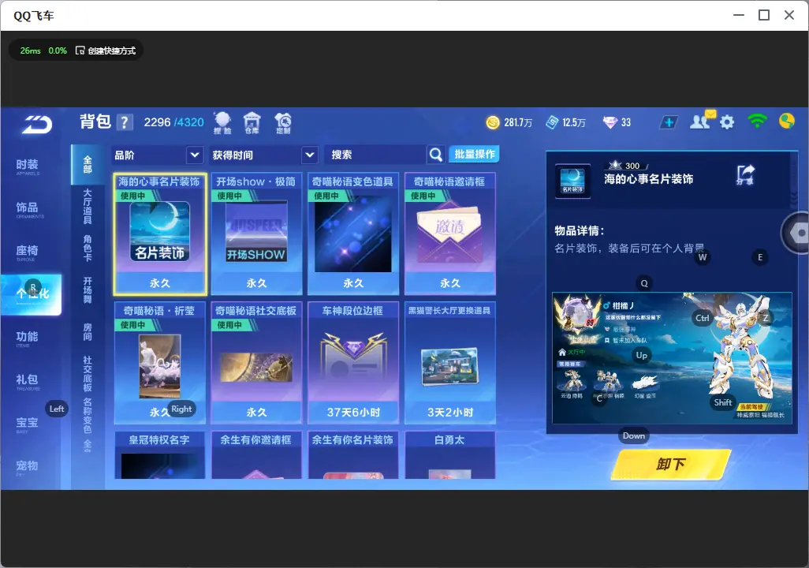Maximize the QQ飞车 window
The width and height of the screenshot is (809, 568).
pyautogui.click(x=764, y=15)
